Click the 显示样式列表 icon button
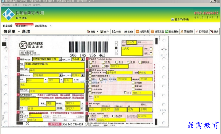Screen dimensions: 221x134 coord(172,19)
